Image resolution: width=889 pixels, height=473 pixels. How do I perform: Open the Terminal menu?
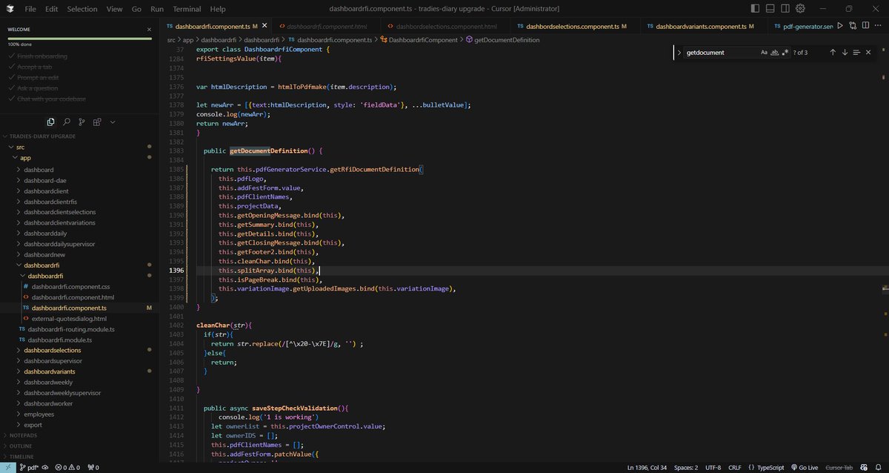(187, 9)
